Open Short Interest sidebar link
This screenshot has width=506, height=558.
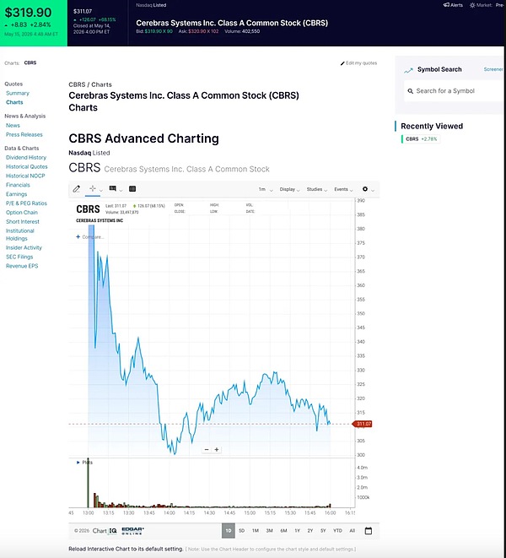(23, 222)
